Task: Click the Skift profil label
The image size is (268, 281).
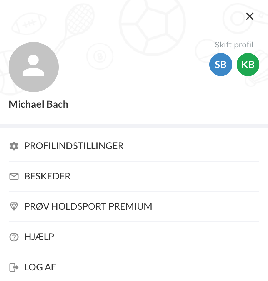Action: click(234, 45)
